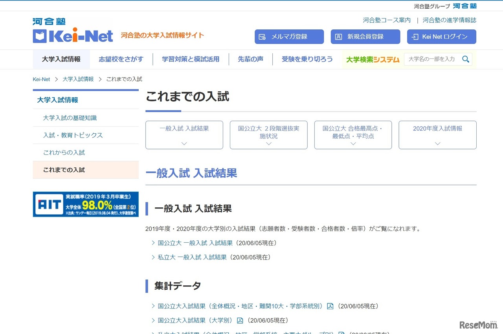This screenshot has width=503, height=334.
Task: Click 河合塾 logo in top bar
Action: pyautogui.click(x=464, y=6)
